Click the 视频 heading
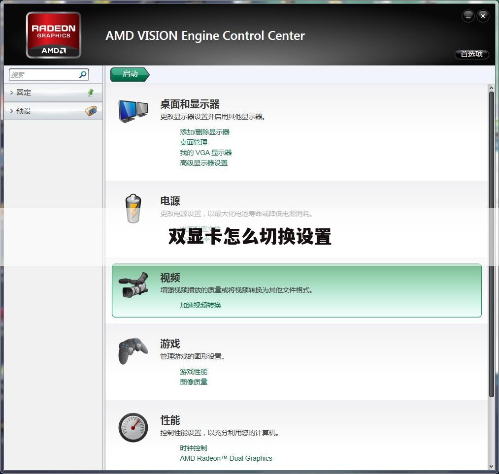Image resolution: width=499 pixels, height=474 pixels. [x=170, y=278]
